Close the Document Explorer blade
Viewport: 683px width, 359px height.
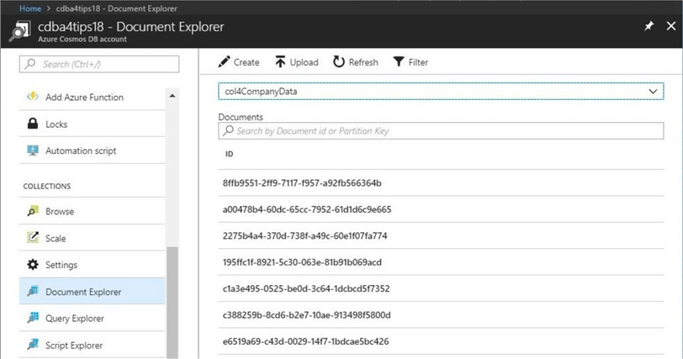coord(671,26)
